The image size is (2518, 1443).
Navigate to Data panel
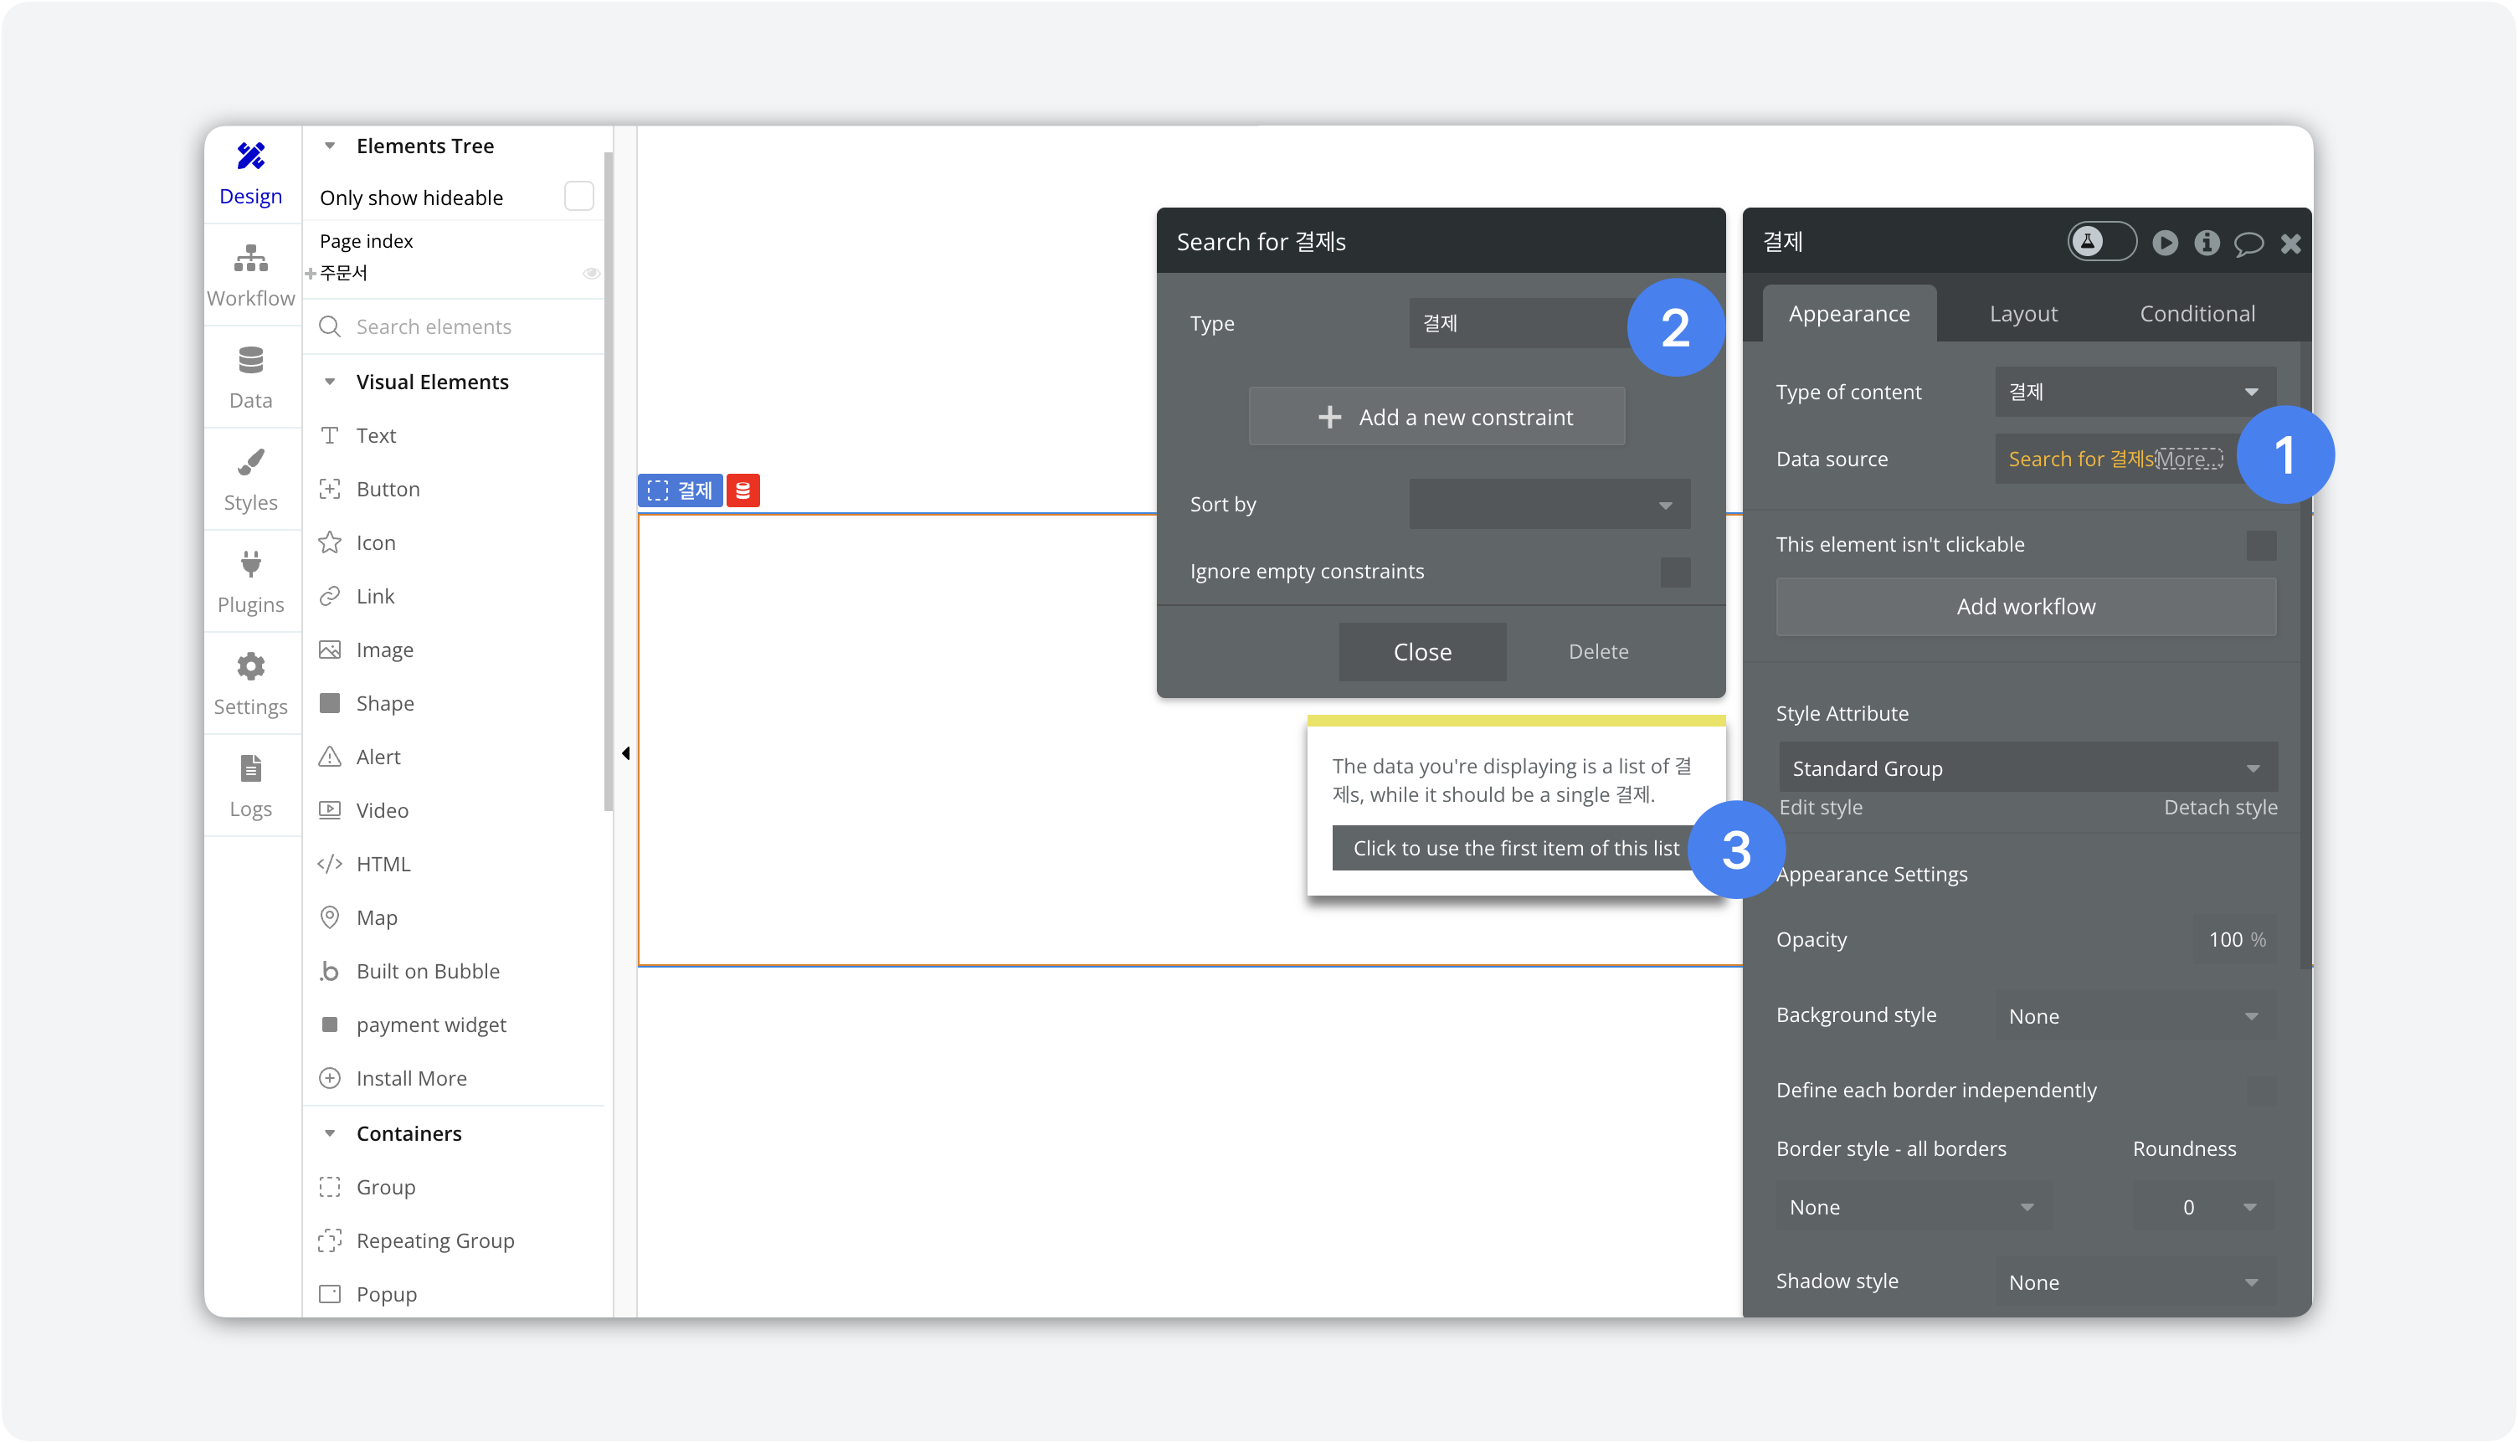coord(249,377)
